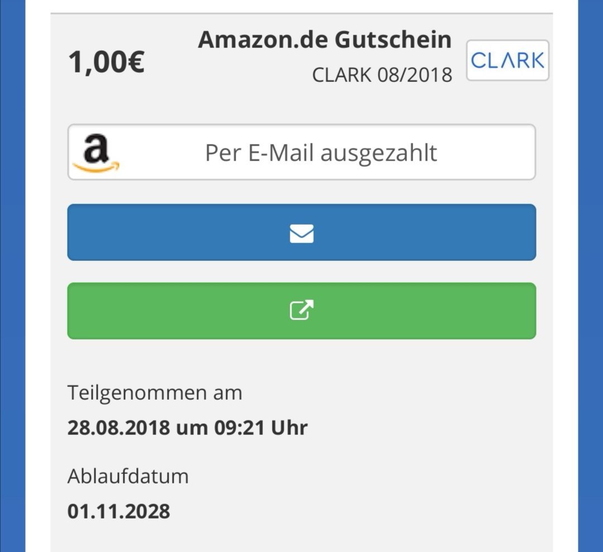Click the 'Teilgenommen am' label

coord(155,393)
